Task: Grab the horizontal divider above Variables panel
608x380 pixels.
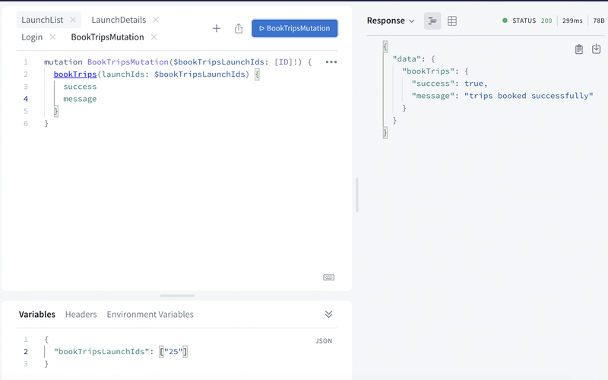Action: point(177,296)
